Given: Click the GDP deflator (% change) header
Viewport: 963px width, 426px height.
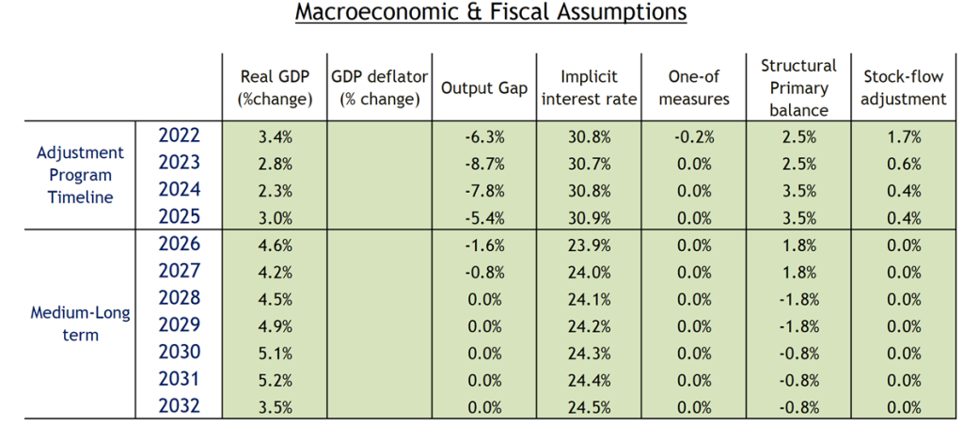Looking at the screenshot, I should point(379,87).
